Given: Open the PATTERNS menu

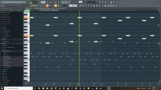Looking at the screenshot, I should [10, 2].
